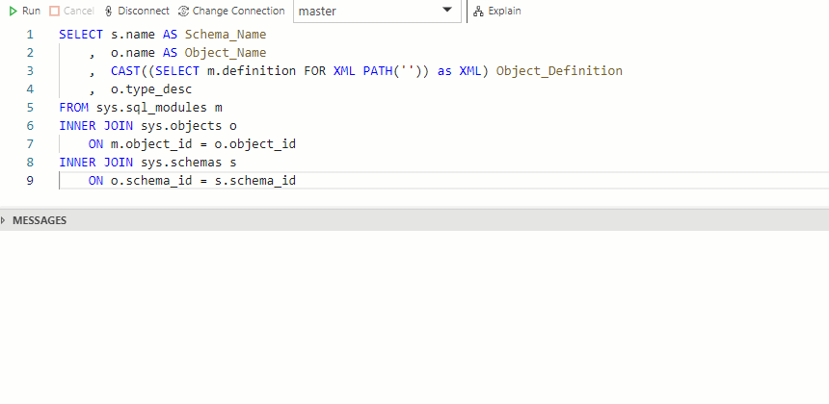Click line number 5 in gutter

30,108
